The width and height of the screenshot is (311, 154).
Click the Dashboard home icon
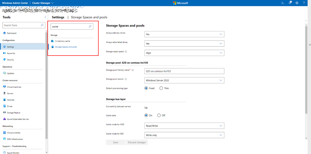5,33
